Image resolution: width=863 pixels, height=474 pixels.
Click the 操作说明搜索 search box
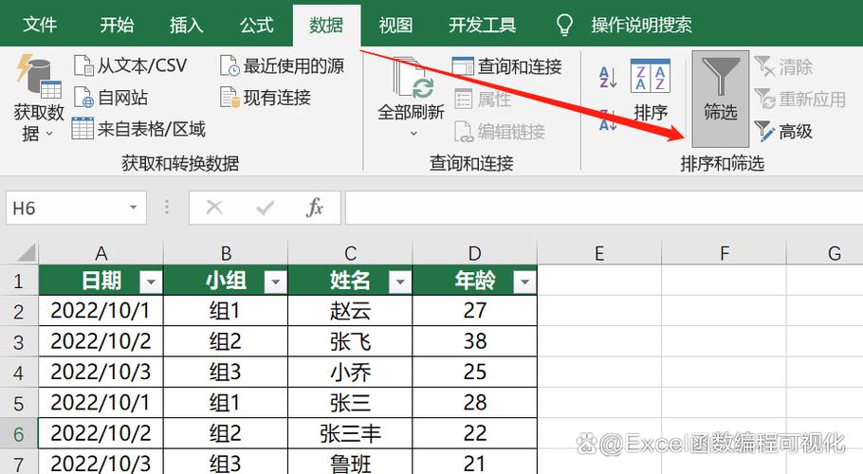coord(642,25)
